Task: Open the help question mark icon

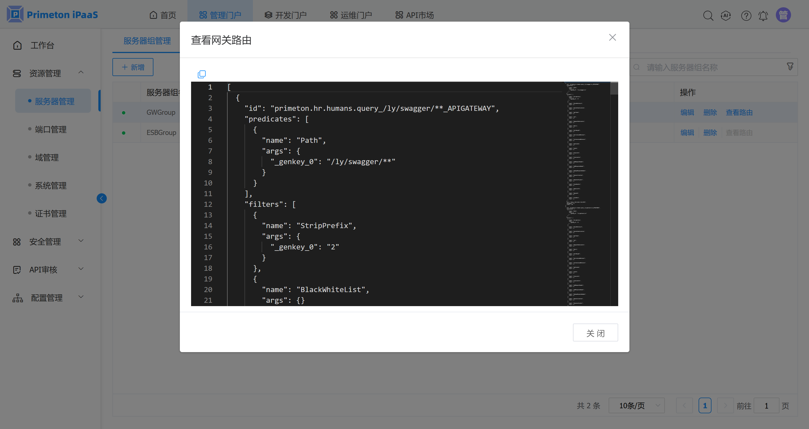Action: tap(746, 15)
